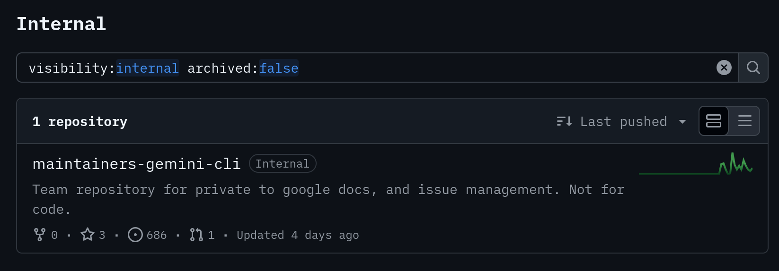Click the "false" archived filter token
This screenshot has width=779, height=271.
[279, 68]
